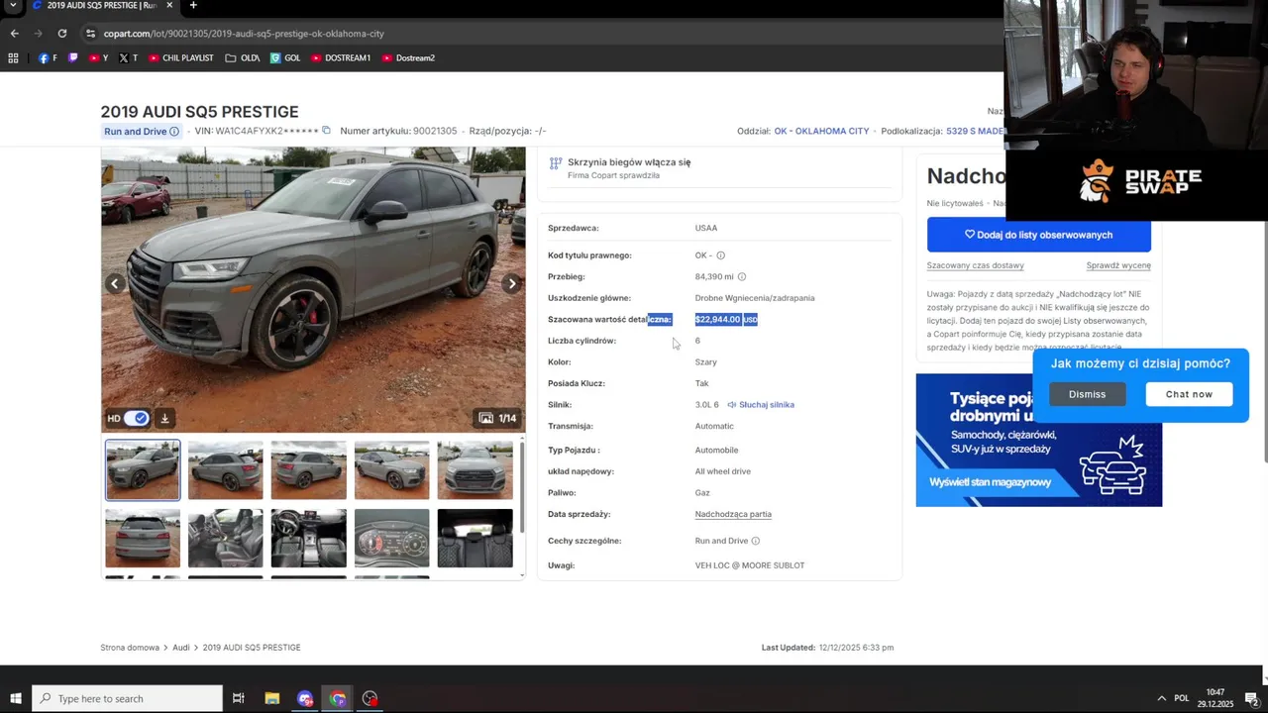
Task: Open the Nadchodząca partia sale date link
Action: (733, 514)
